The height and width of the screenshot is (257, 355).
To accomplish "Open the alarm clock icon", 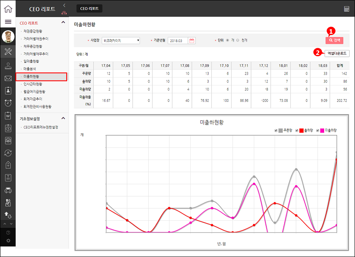I will pyautogui.click(x=8, y=103).
